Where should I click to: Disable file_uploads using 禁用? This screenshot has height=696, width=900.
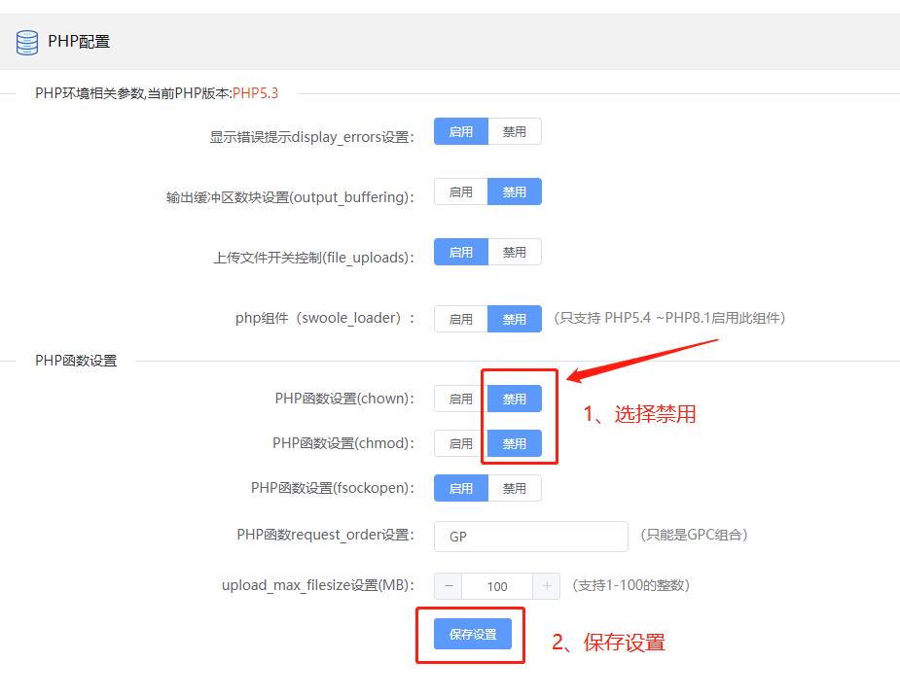coord(515,253)
